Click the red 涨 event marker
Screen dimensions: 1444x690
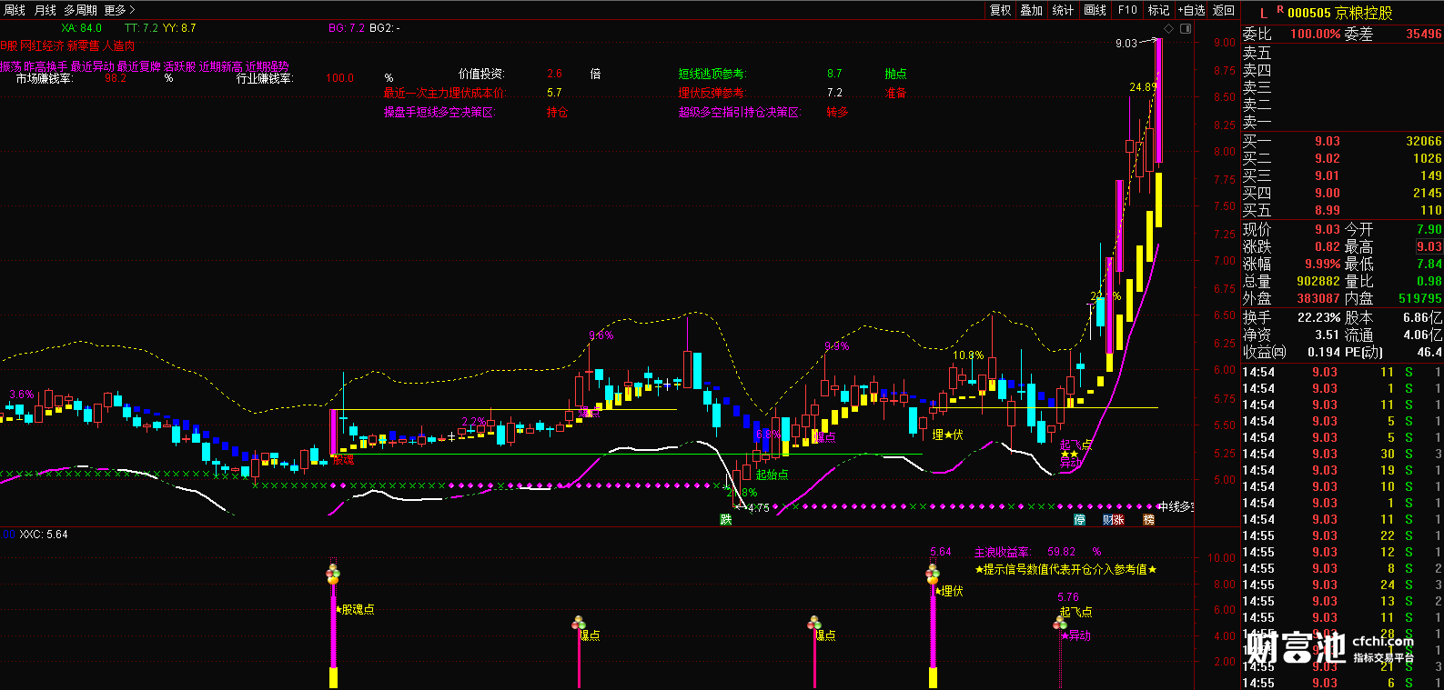pyautogui.click(x=1118, y=520)
